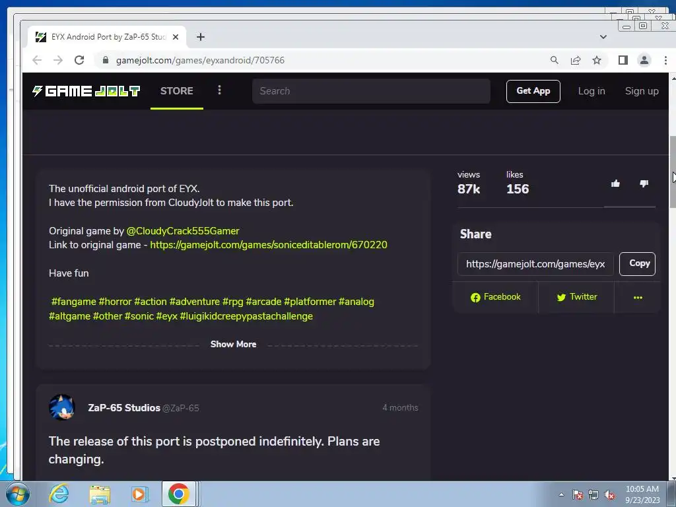The image size is (676, 507).
Task: Click the scrollbar down arrow
Action: (x=673, y=477)
